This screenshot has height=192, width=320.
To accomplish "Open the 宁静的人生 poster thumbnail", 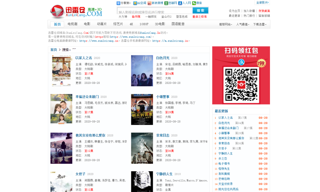I will click(142, 181).
